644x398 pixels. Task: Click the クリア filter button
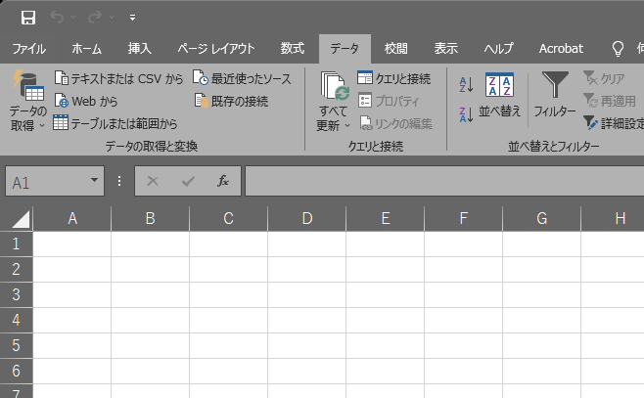pos(604,78)
